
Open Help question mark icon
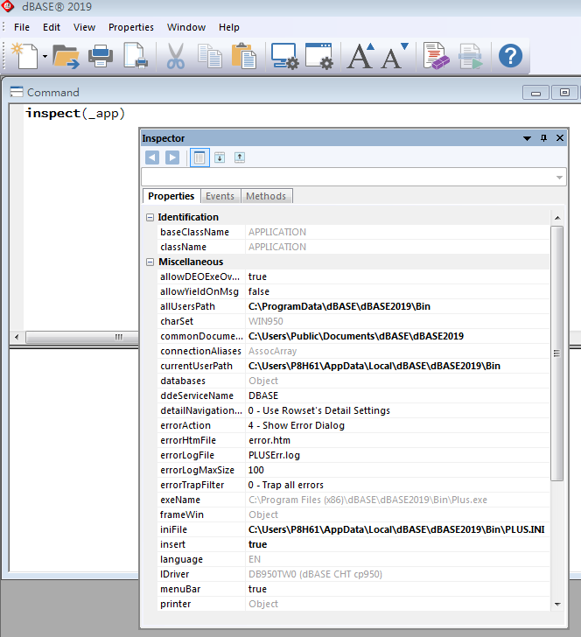pyautogui.click(x=510, y=56)
